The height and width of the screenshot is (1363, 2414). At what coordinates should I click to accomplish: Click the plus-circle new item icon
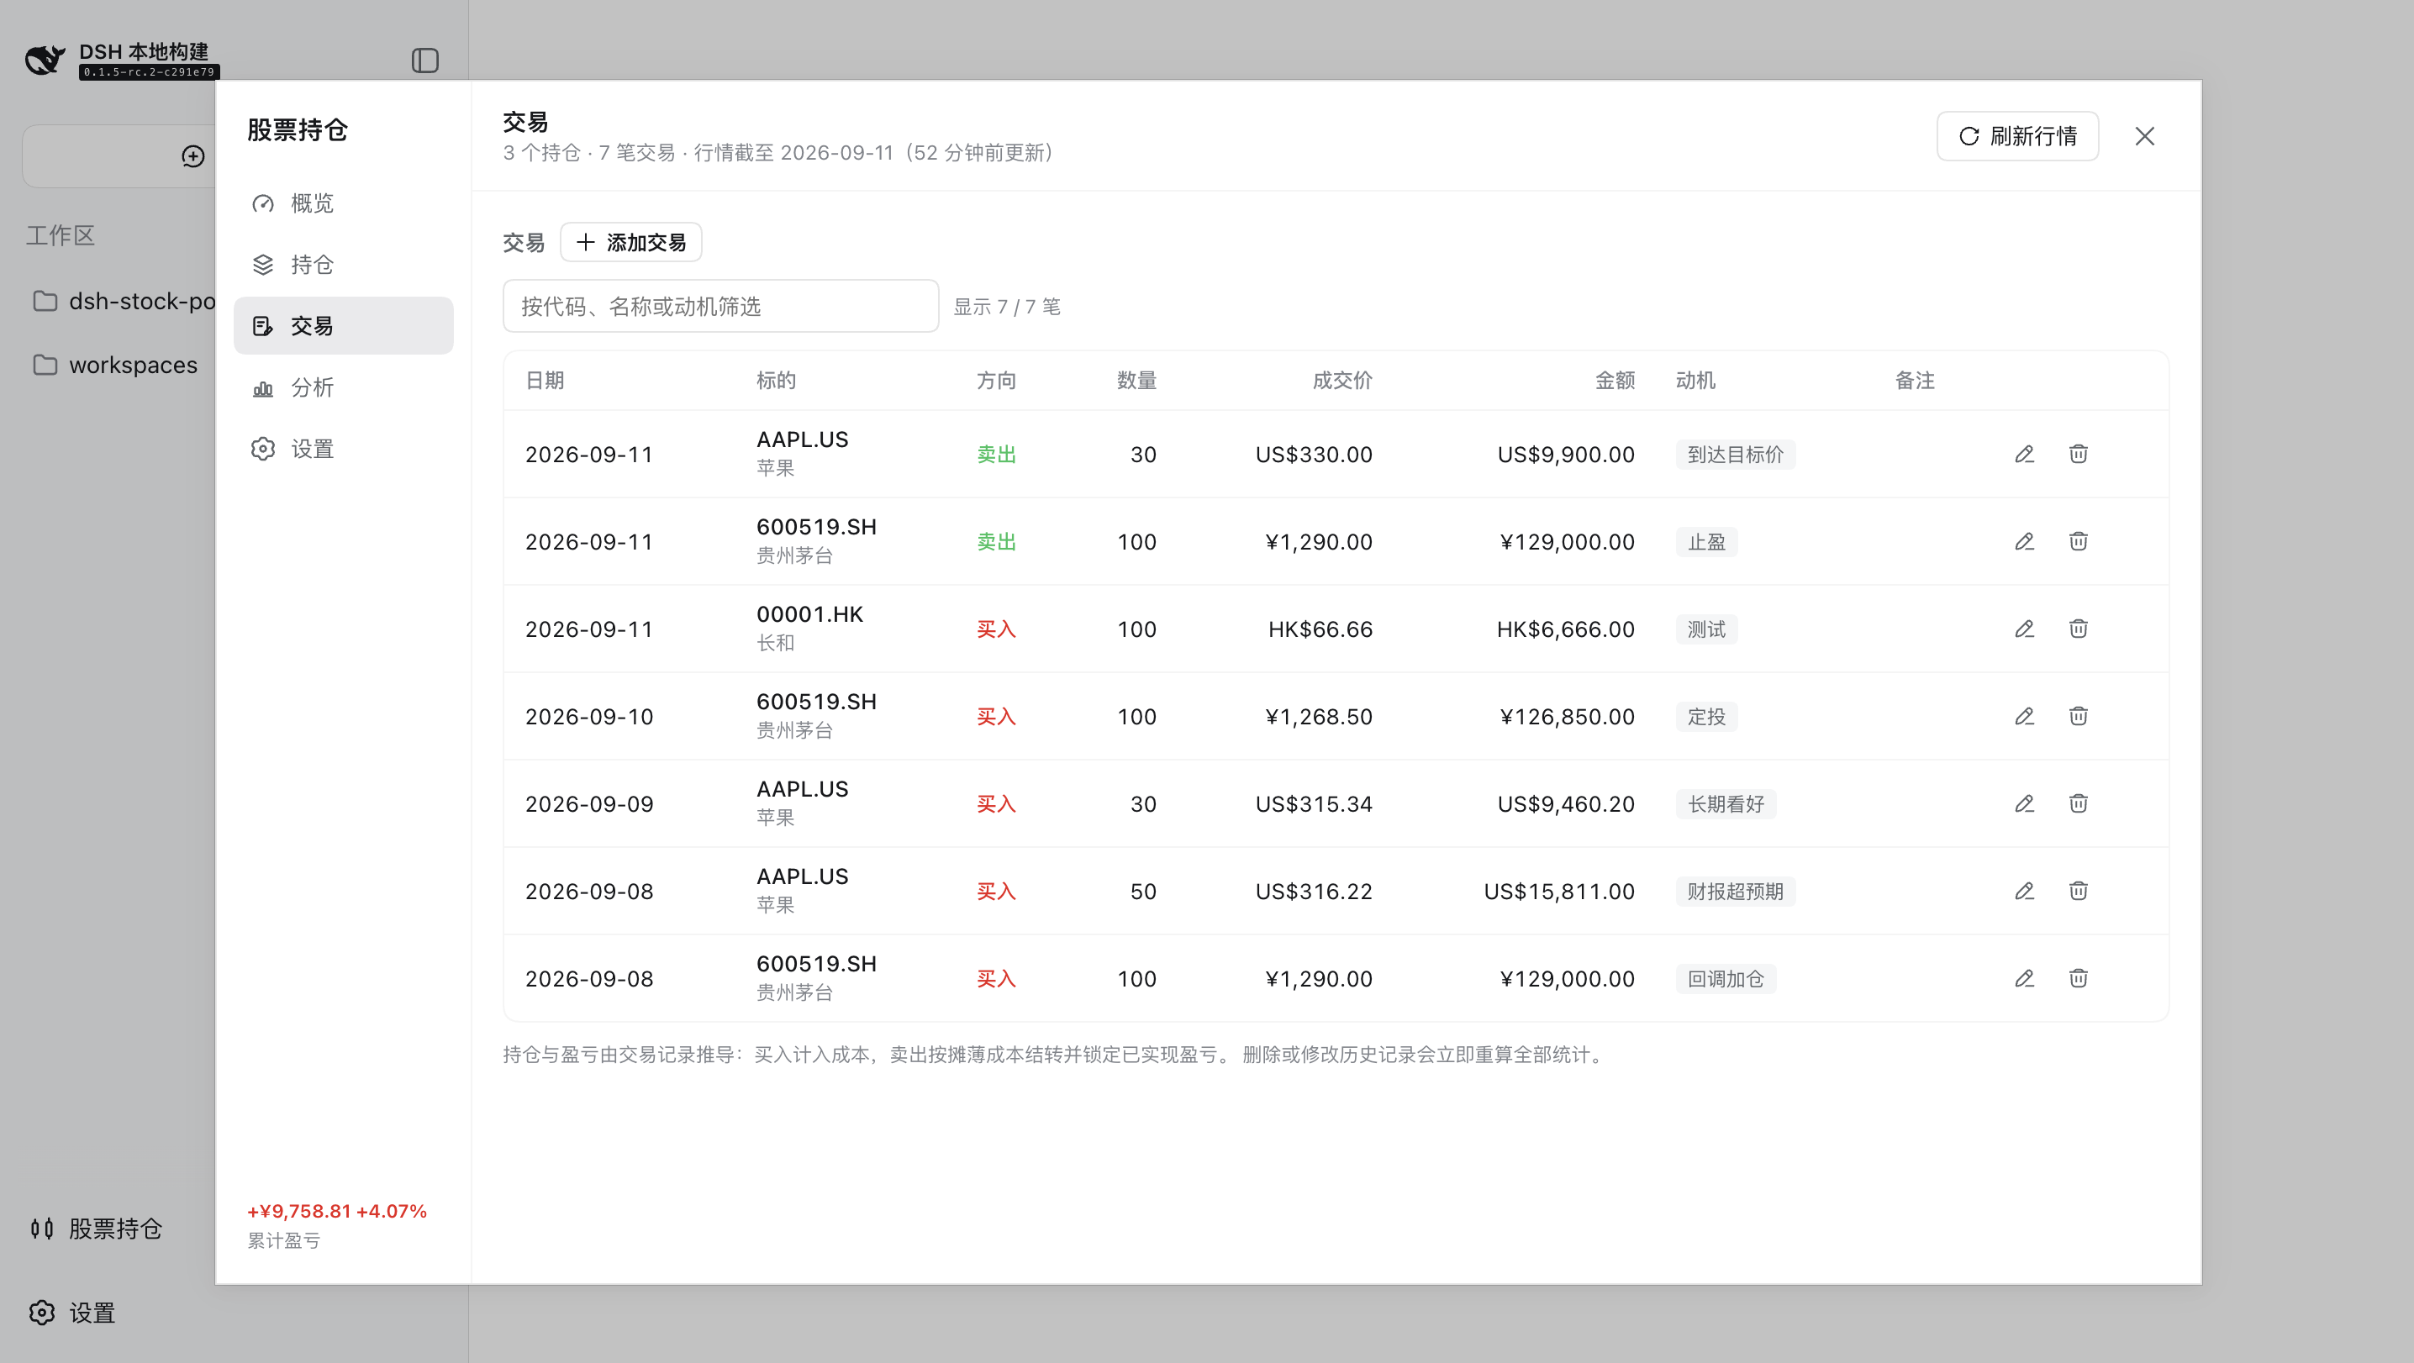[x=193, y=156]
